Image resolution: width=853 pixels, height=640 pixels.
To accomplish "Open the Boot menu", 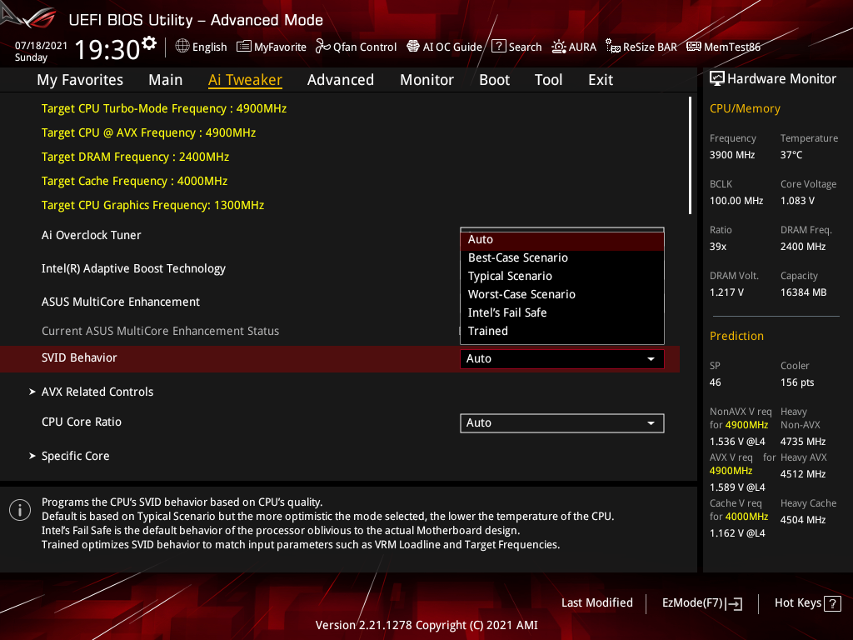I will pos(494,79).
